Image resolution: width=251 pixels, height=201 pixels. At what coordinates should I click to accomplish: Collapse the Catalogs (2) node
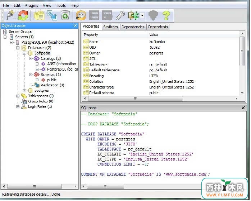click(31, 58)
